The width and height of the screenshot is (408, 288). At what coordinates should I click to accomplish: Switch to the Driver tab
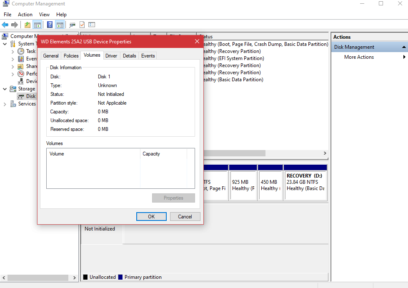[111, 55]
